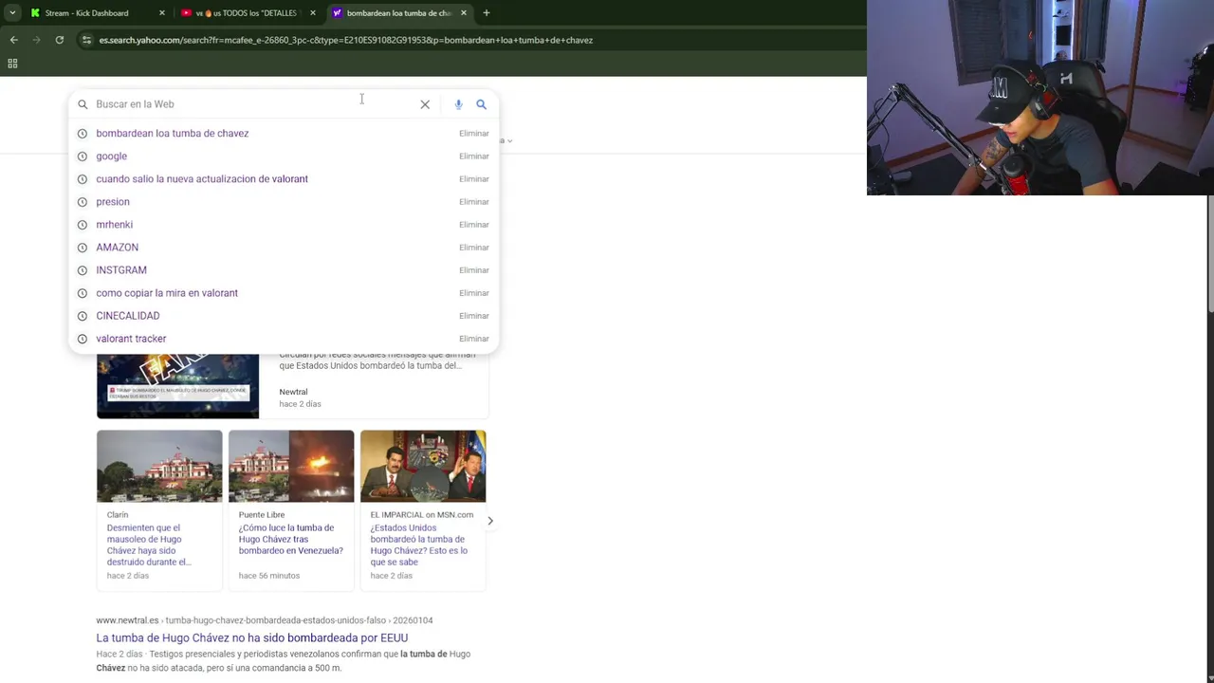1214x683 pixels.
Task: Select the valorant tracker suggestion
Action: pyautogui.click(x=131, y=339)
